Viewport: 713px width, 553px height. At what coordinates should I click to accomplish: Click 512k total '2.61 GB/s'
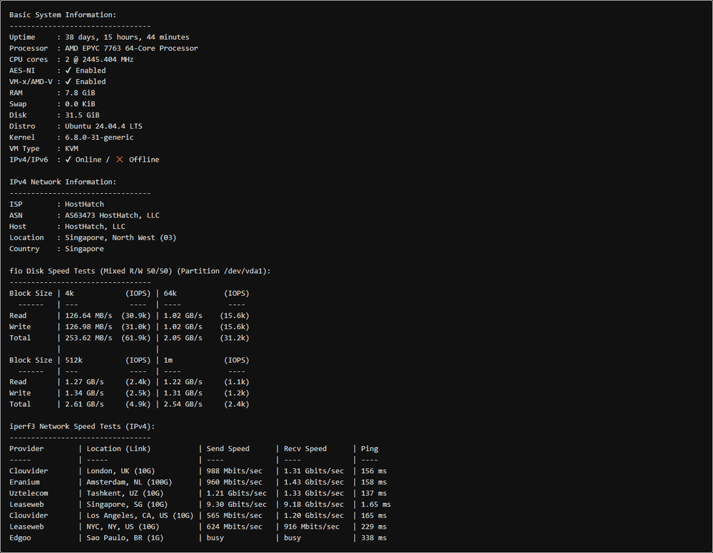click(x=84, y=404)
